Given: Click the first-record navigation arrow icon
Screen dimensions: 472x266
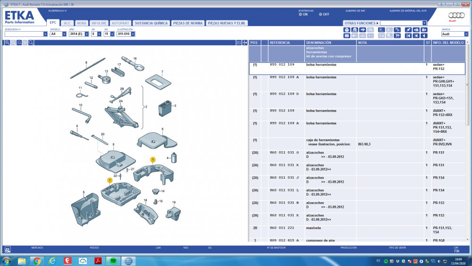Looking at the screenshot, I should tap(408, 35).
